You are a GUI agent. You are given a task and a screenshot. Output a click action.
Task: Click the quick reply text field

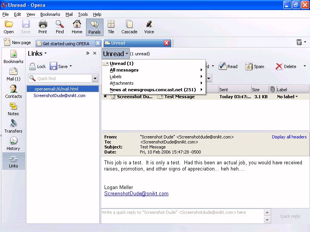pyautogui.click(x=182, y=216)
